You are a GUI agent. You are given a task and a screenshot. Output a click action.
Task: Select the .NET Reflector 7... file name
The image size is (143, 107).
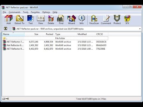tap(15, 42)
